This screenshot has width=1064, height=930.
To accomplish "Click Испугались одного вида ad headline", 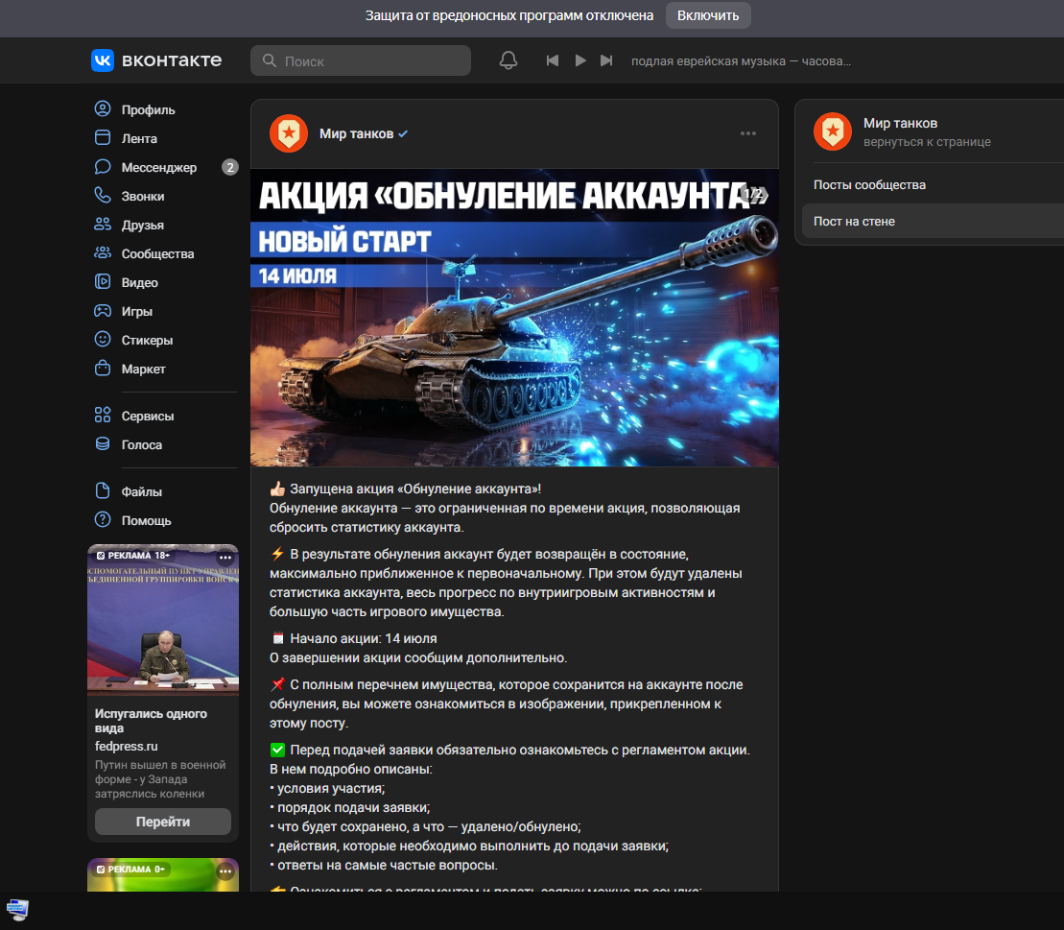I will point(151,721).
